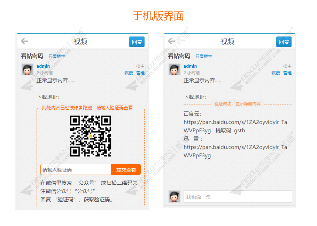Click 回复 button in left panel

(x=137, y=42)
